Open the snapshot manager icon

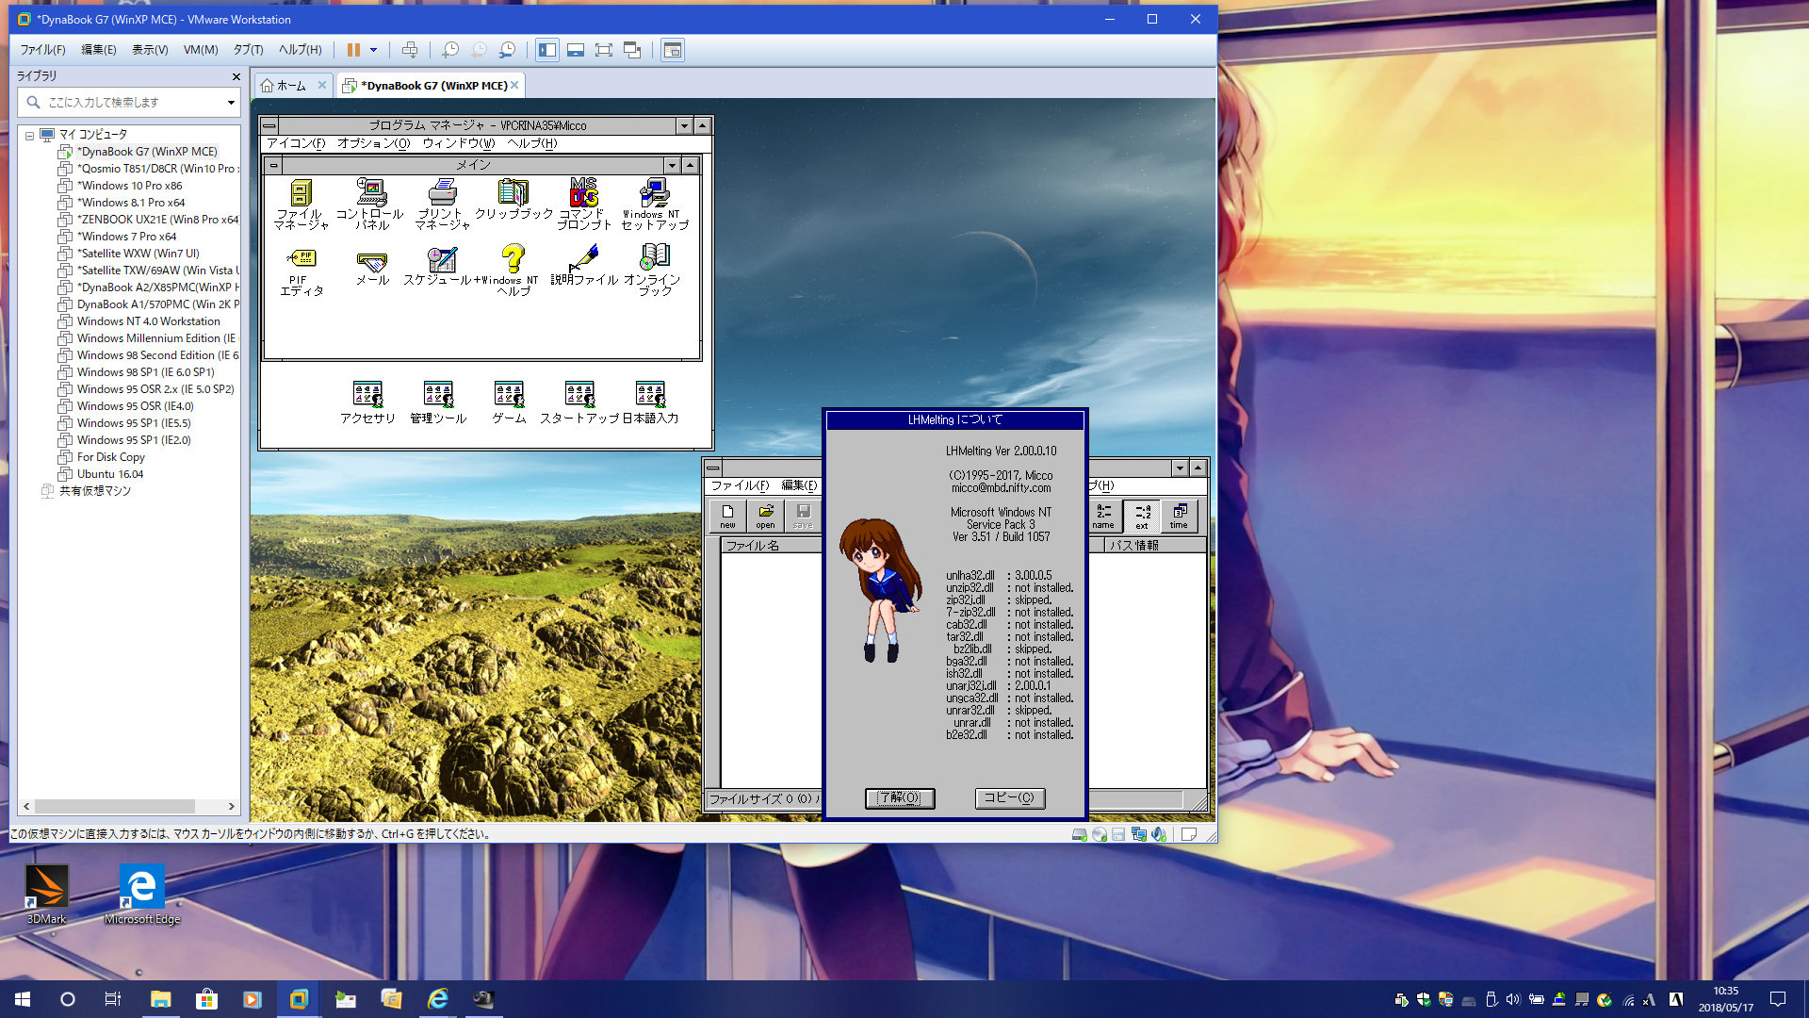coord(508,50)
